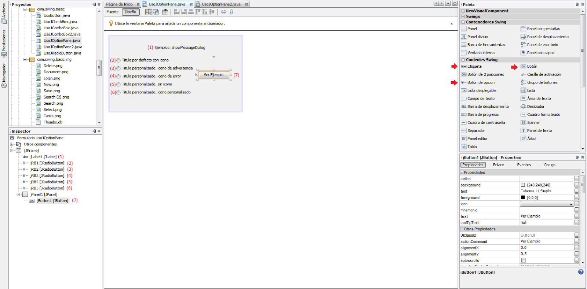Open the Archivos side panel
587x289 pixels.
point(4,13)
